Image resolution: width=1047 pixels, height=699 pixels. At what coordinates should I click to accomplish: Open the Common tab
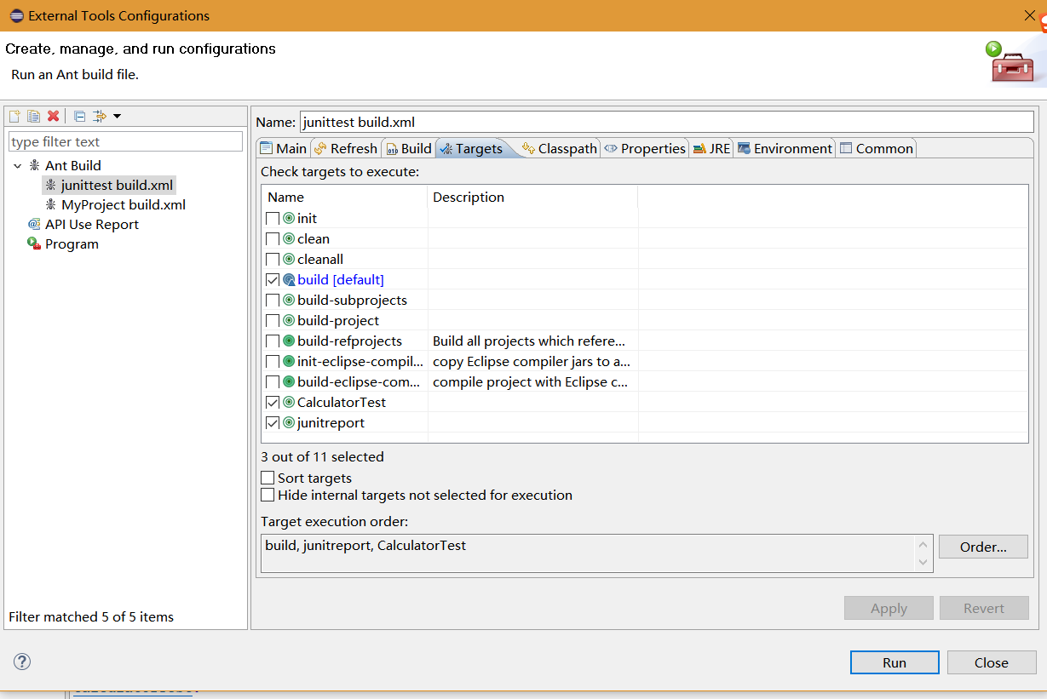876,148
